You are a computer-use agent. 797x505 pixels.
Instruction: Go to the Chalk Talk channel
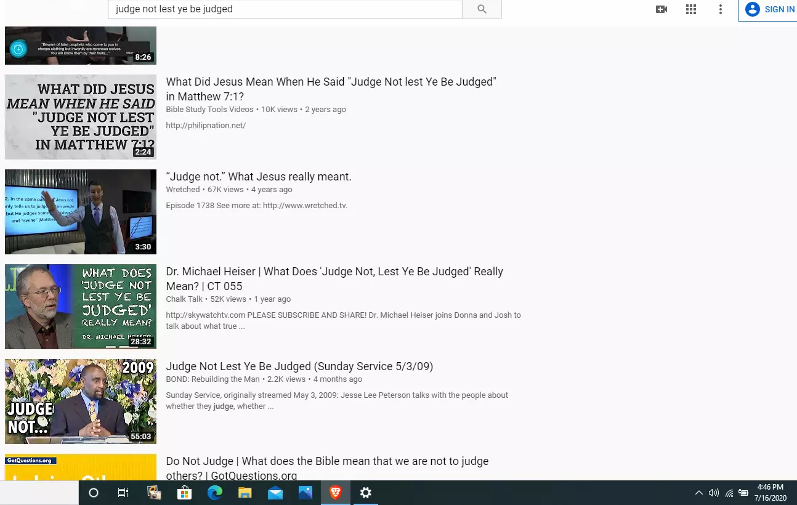(184, 299)
